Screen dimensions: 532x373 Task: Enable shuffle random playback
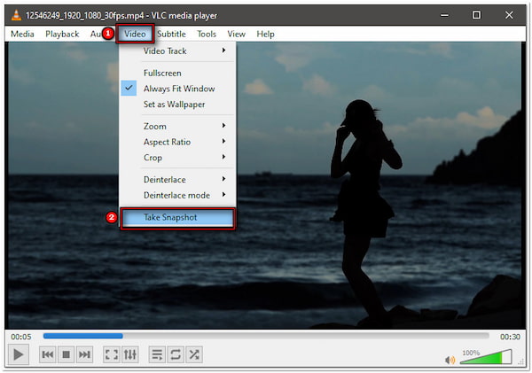click(194, 354)
